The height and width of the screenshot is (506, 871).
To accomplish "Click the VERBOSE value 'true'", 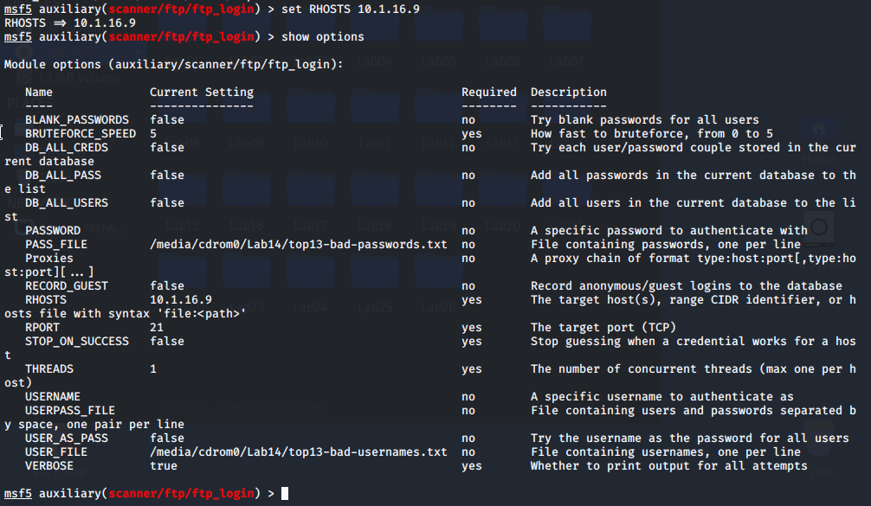I will point(164,466).
